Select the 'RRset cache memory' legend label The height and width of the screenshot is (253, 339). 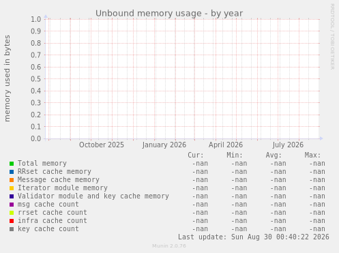point(55,172)
